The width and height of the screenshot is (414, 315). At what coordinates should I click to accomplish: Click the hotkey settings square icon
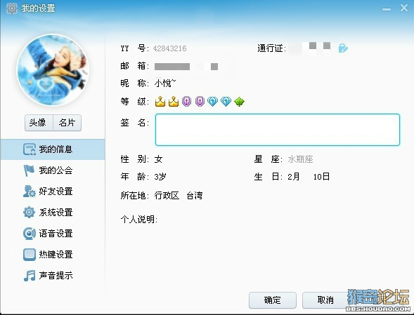point(30,255)
